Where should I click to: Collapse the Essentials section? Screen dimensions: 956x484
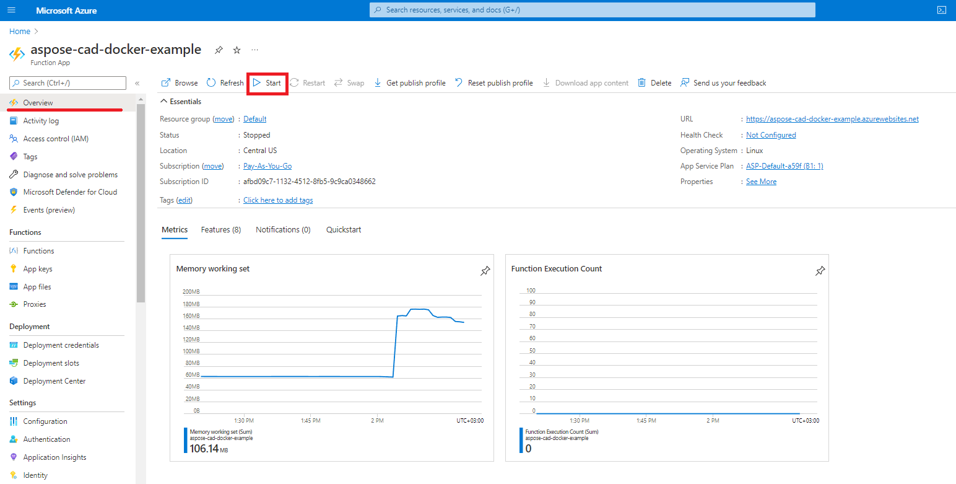(x=181, y=102)
